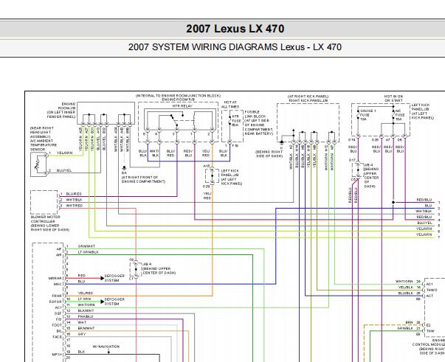Click 'WHT/RED' at blower controller pin 3
Screen dimensions: 445x362
[x=74, y=206]
